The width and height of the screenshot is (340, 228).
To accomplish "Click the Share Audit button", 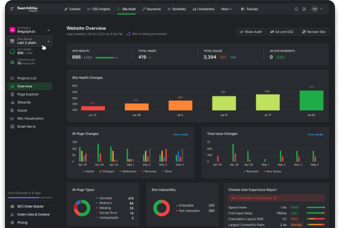I will point(251,32).
